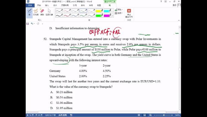
Task: Open the 粗细 ink thickness dropdown
Action: [119, 13]
